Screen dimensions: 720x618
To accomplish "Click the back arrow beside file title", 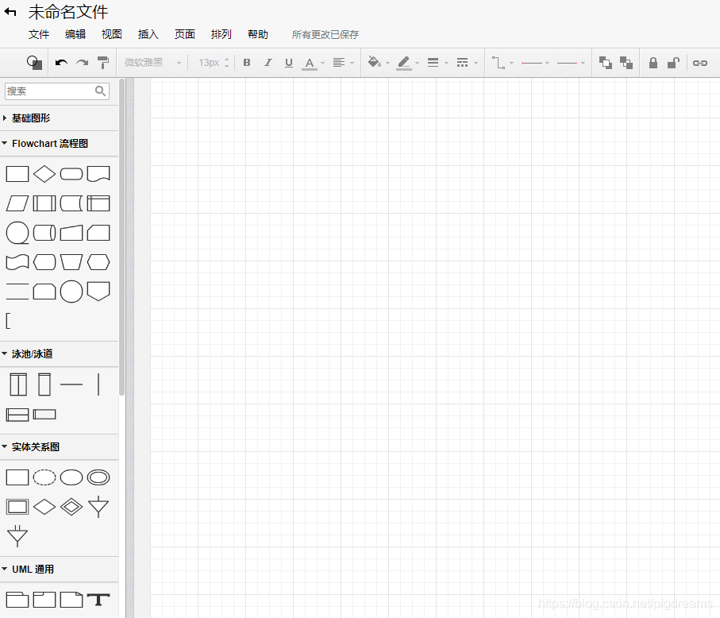I will tap(11, 13).
